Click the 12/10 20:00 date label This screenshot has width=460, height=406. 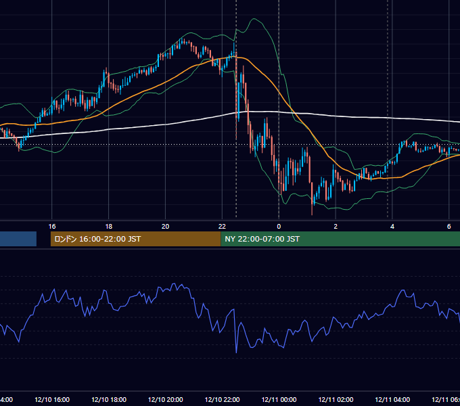(x=166, y=399)
